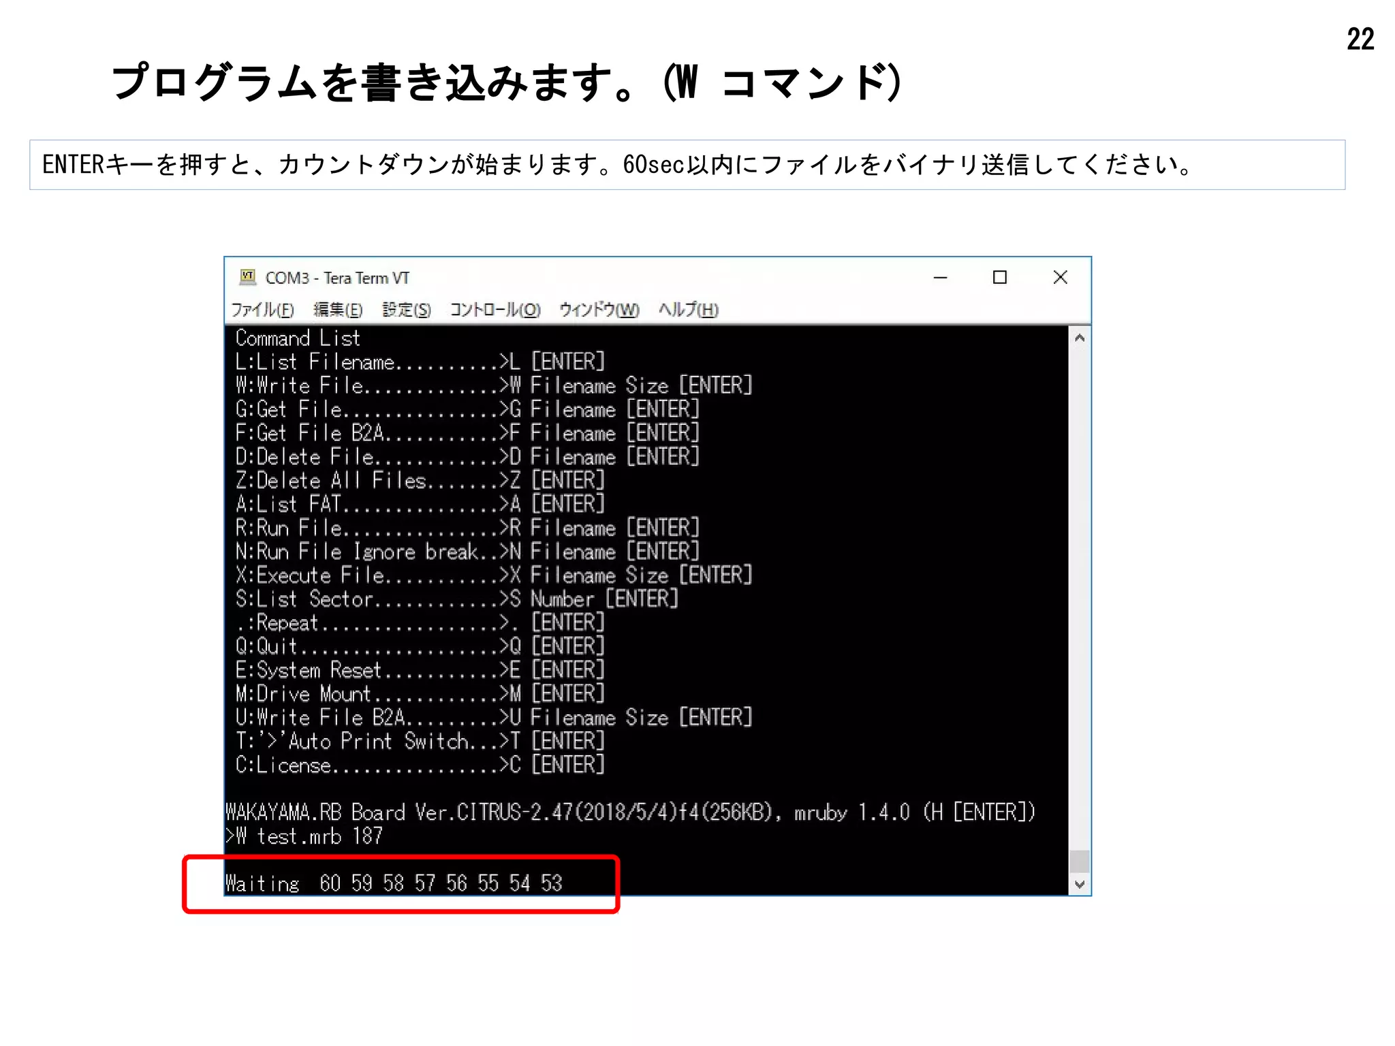This screenshot has width=1395, height=1046.
Task: Click the terminal scrollbar up arrow
Action: click(x=1080, y=338)
